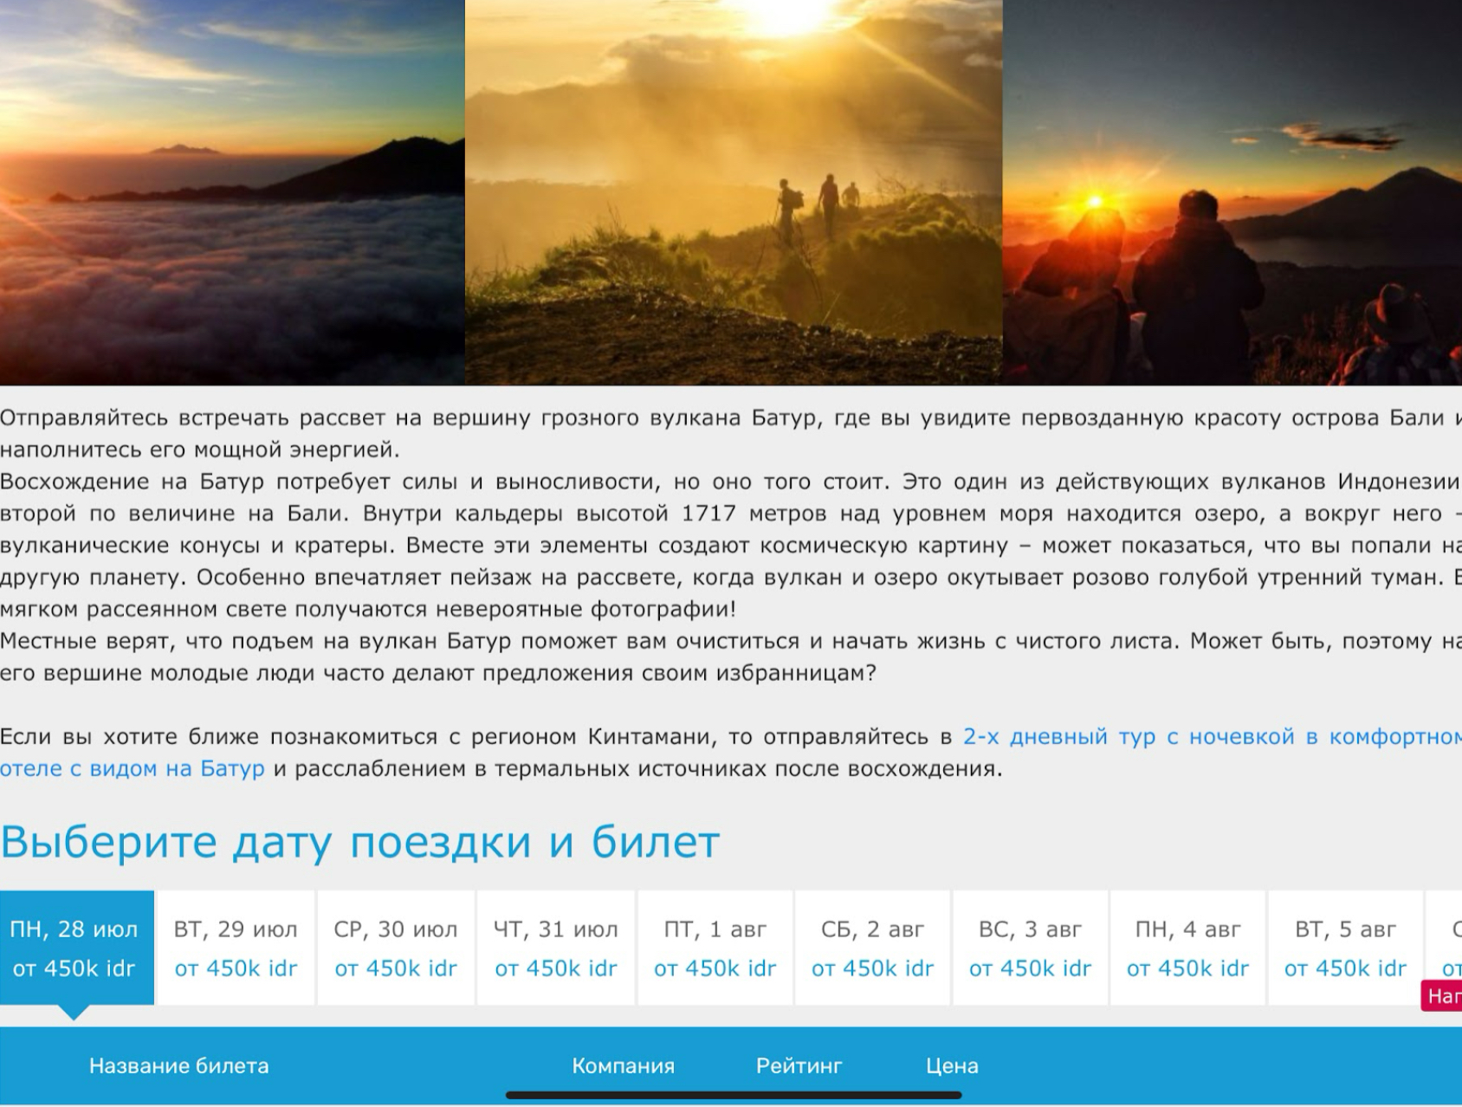Pick the ЧТ, 31 июл date
1462x1107 pixels.
point(556,948)
